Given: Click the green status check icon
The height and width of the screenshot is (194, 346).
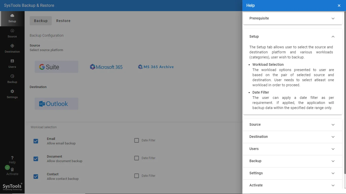Looking at the screenshot, I should pos(7,167).
